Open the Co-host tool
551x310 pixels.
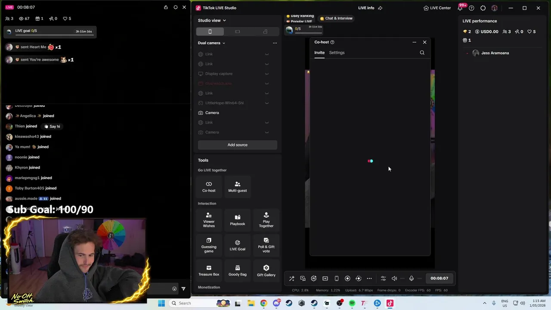(209, 187)
